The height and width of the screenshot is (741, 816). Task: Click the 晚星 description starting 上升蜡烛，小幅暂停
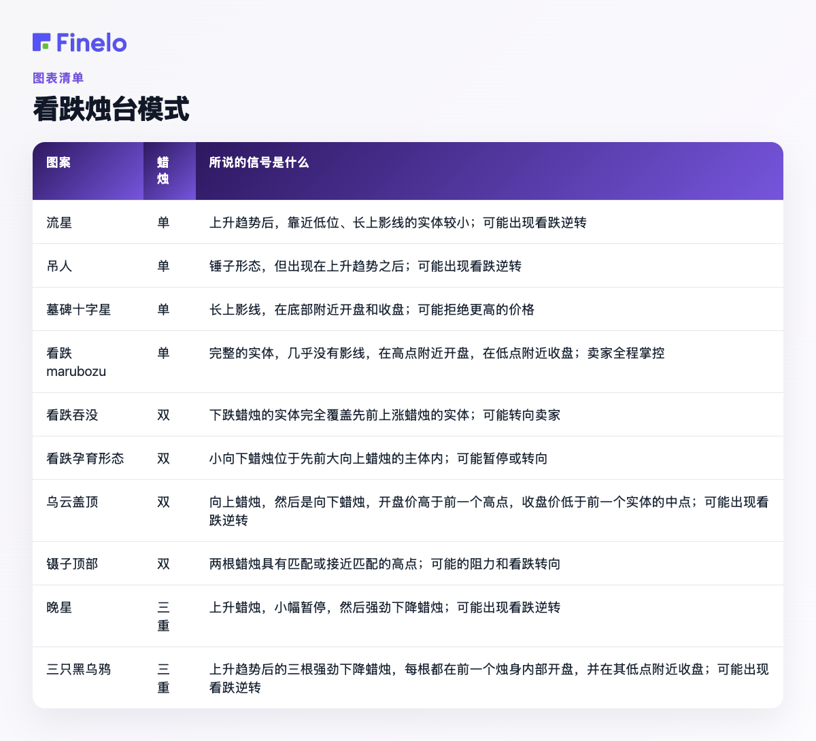(385, 607)
